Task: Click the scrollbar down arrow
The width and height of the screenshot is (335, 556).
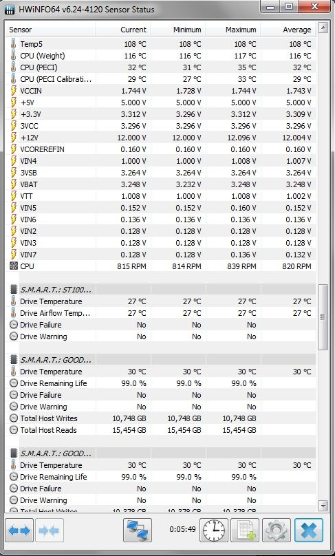Action: (323, 505)
